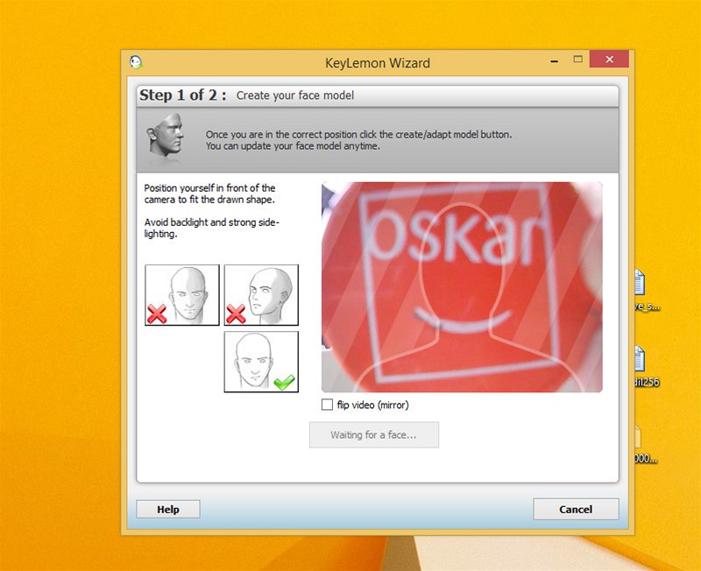This screenshot has height=571, width=701.
Task: Open the desktop file ending in 'dil256'
Action: [638, 361]
